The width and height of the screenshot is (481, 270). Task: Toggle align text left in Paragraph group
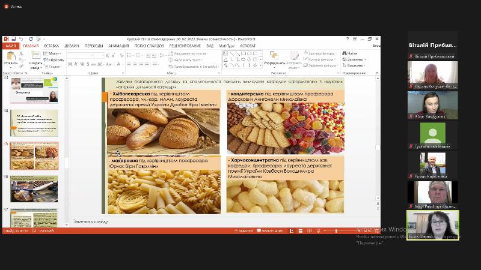tap(129, 64)
